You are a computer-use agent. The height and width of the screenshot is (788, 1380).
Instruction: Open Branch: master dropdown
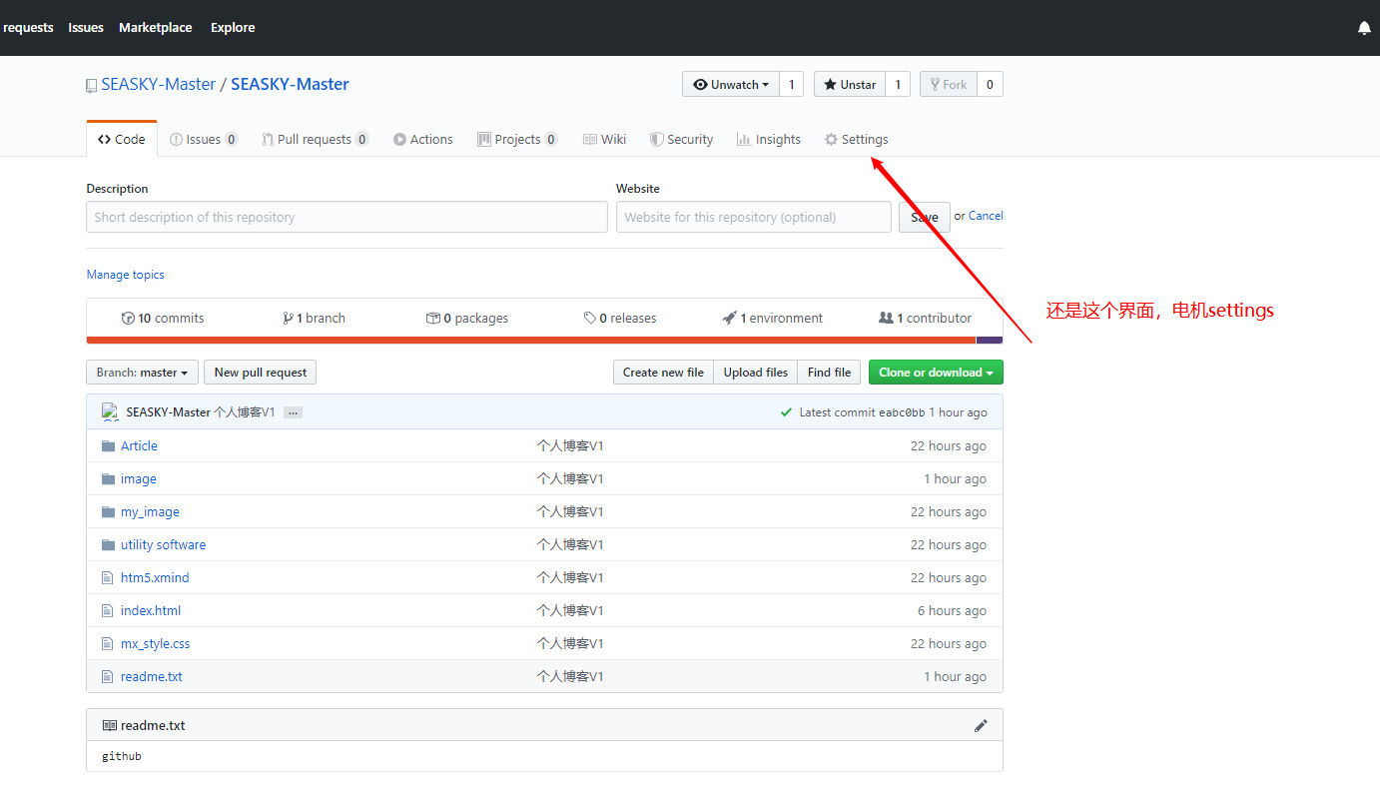click(x=142, y=373)
